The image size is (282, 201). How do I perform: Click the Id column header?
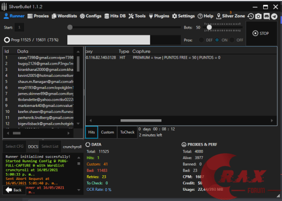pos(6,52)
